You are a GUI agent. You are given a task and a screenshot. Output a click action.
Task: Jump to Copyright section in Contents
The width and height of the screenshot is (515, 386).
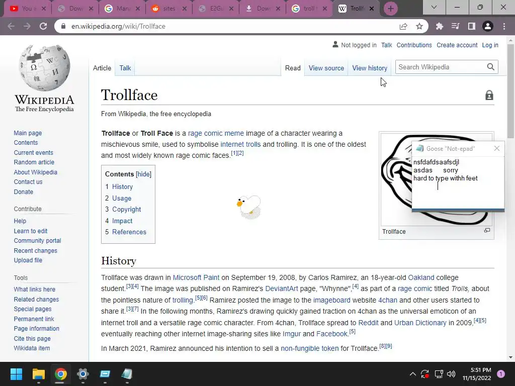[x=126, y=210]
